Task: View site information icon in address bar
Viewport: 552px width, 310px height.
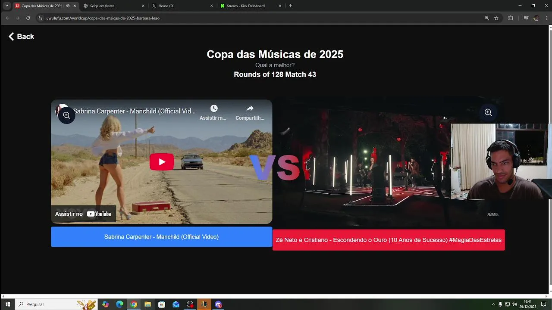Action: coord(41,18)
